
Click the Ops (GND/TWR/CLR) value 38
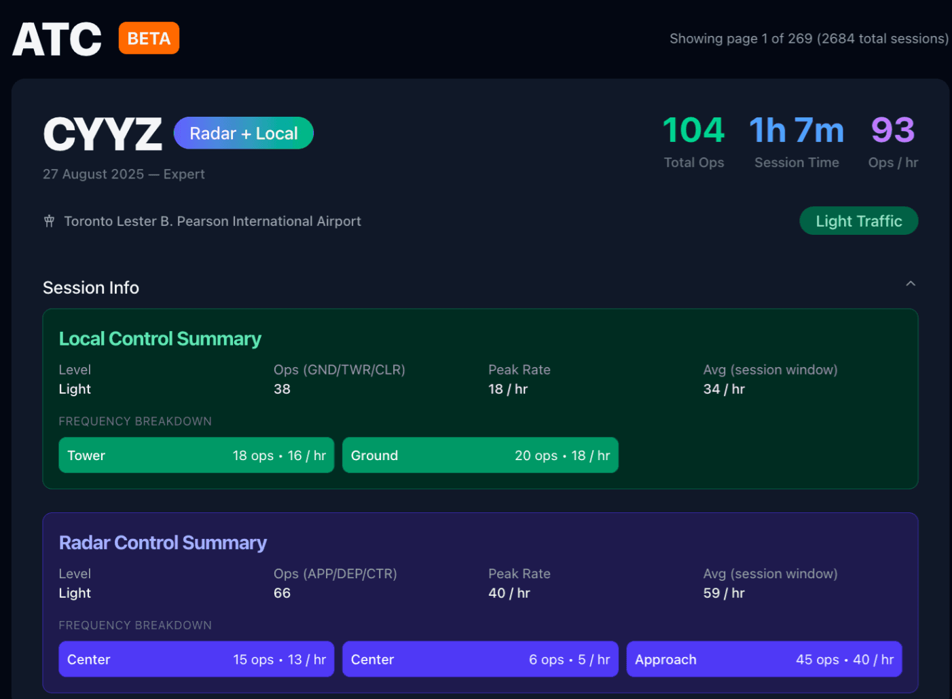pos(282,389)
